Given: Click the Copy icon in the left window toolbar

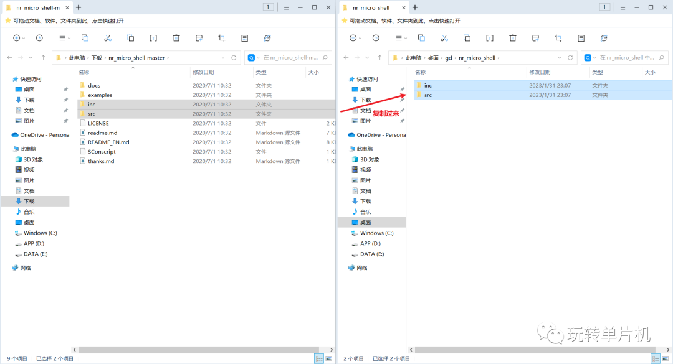Looking at the screenshot, I should pos(85,39).
